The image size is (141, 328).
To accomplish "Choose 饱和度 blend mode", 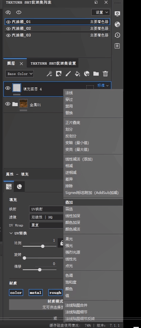I will tap(93, 282).
